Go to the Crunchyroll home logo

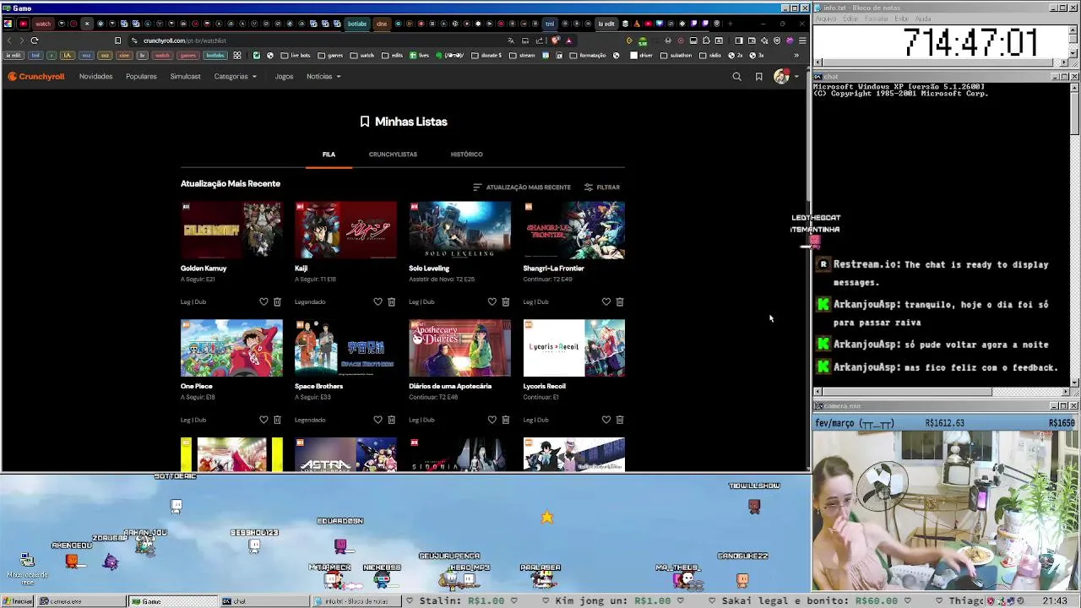(x=36, y=77)
